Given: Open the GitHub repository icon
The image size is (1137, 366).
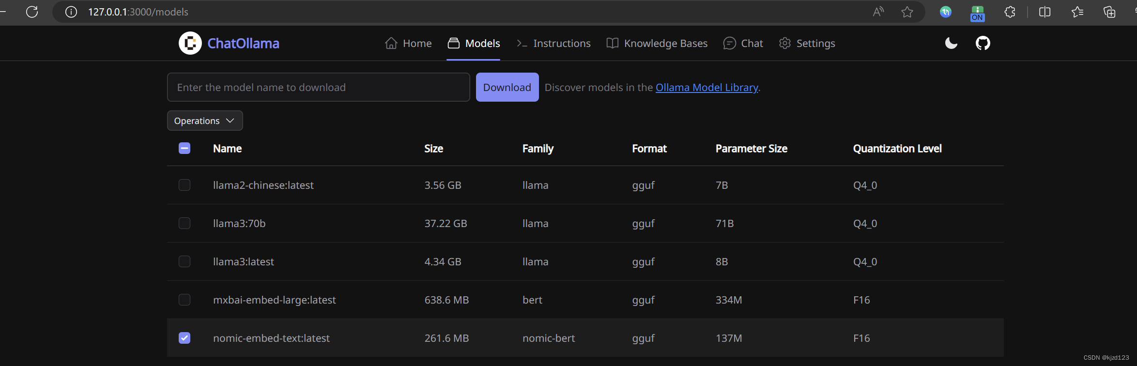Looking at the screenshot, I should (983, 43).
